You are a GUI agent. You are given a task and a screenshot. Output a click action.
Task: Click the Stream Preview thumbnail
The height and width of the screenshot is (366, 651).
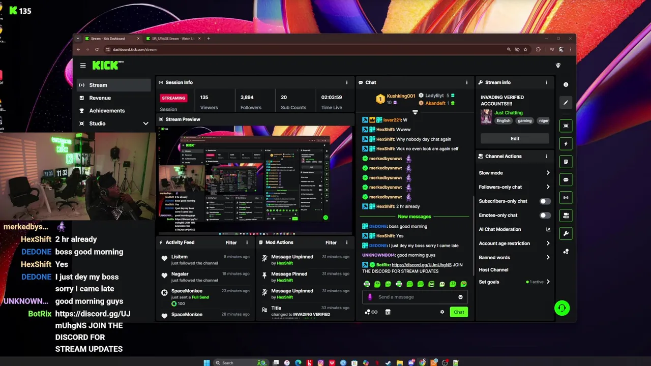pyautogui.click(x=255, y=180)
